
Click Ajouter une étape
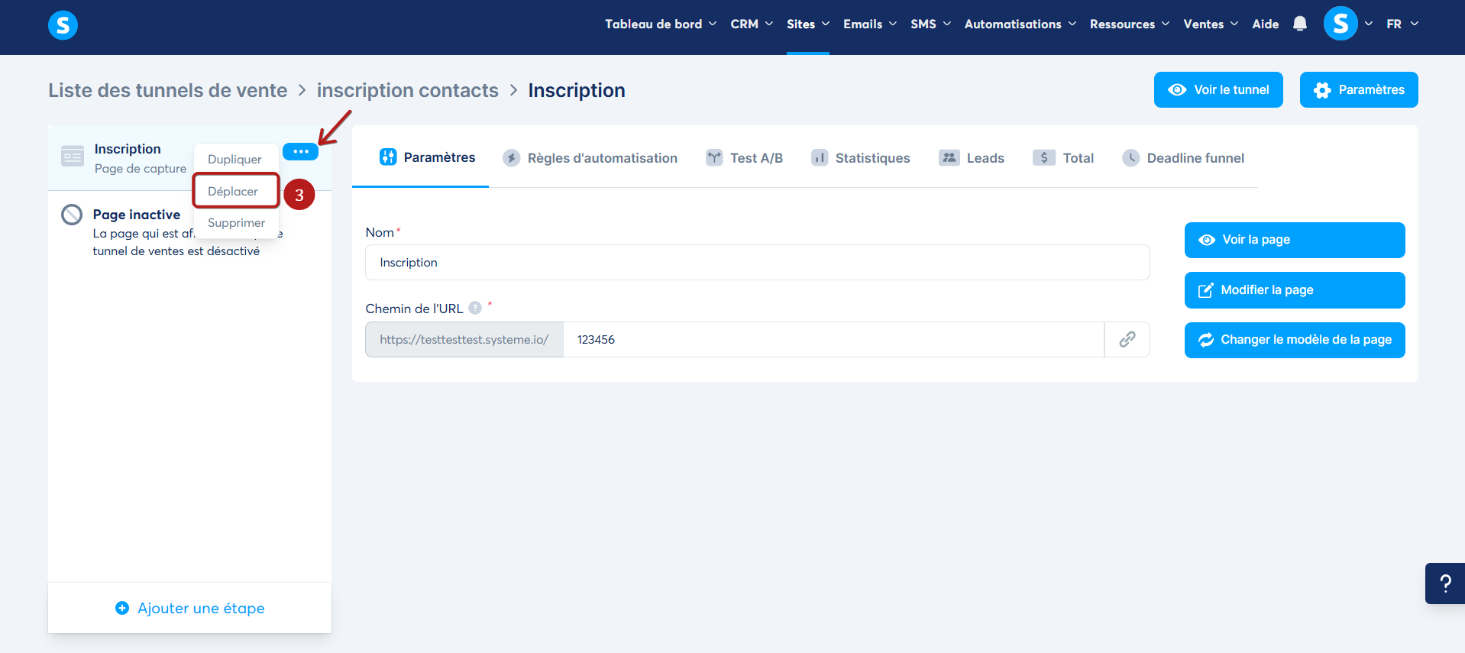coord(190,608)
